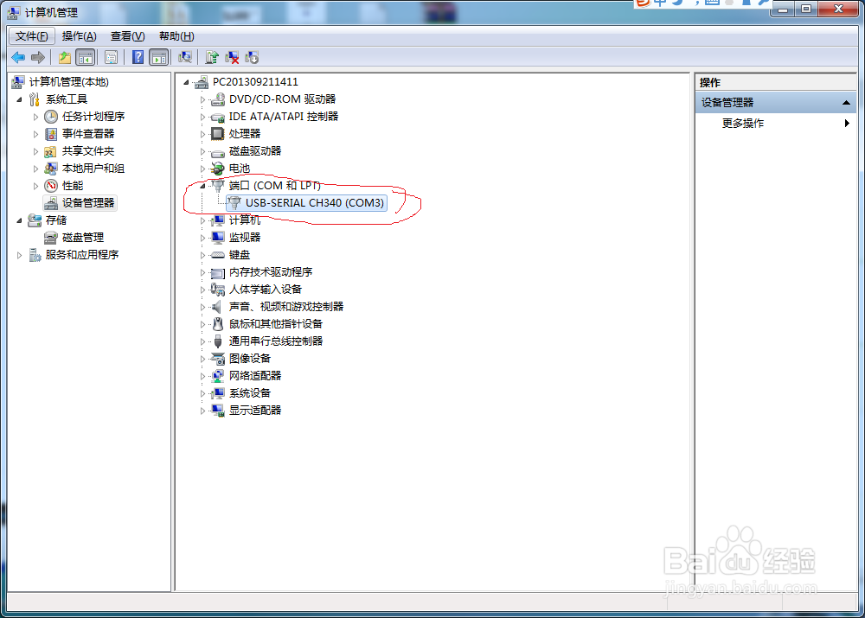865x618 pixels.
Task: Expand DVD/CD-ROM 驱动器 category
Action: coord(202,99)
